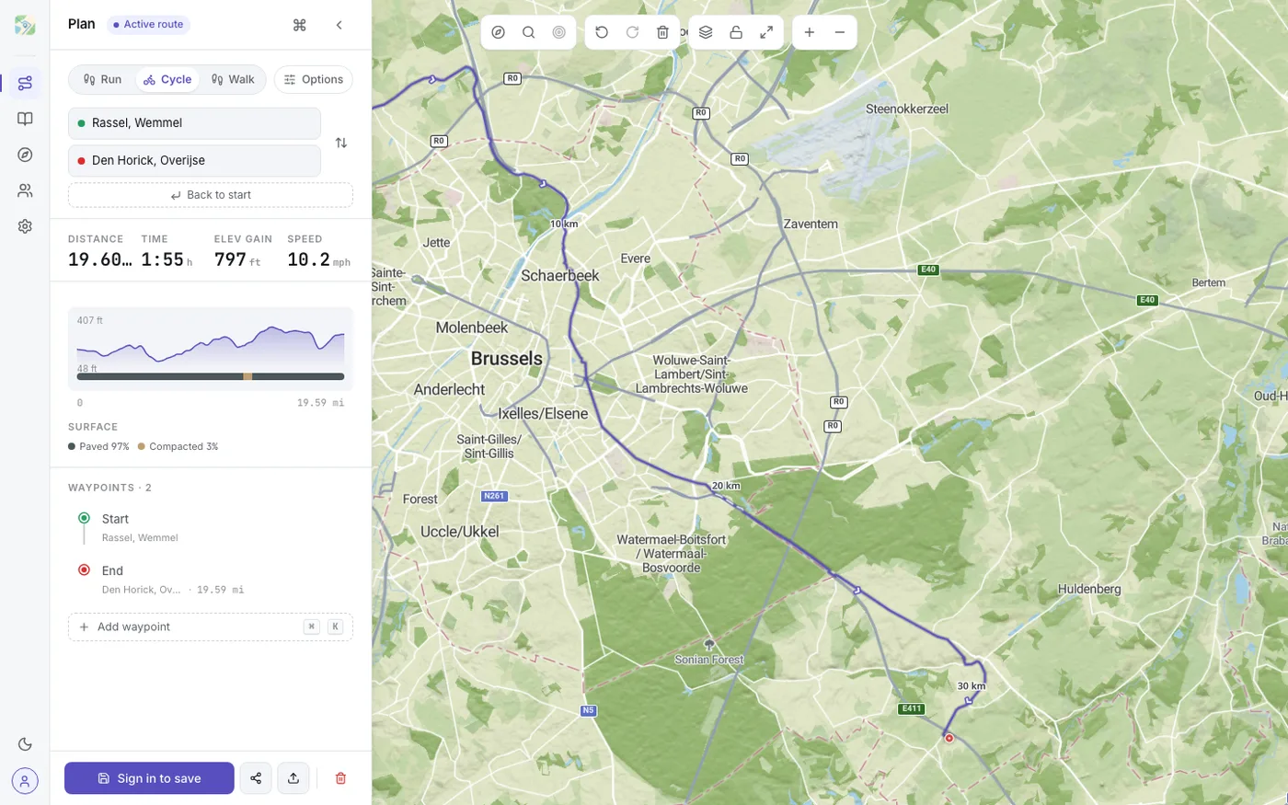The height and width of the screenshot is (805, 1288).
Task: Collapse the Plan panel with the chevron
Action: [339, 25]
